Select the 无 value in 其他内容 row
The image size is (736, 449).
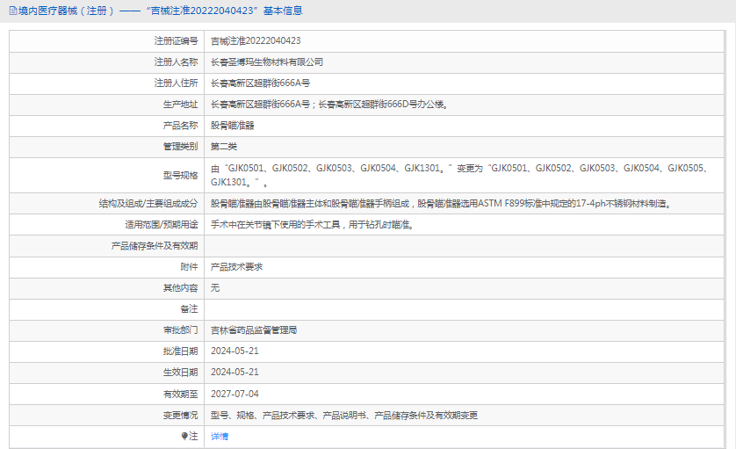click(215, 288)
